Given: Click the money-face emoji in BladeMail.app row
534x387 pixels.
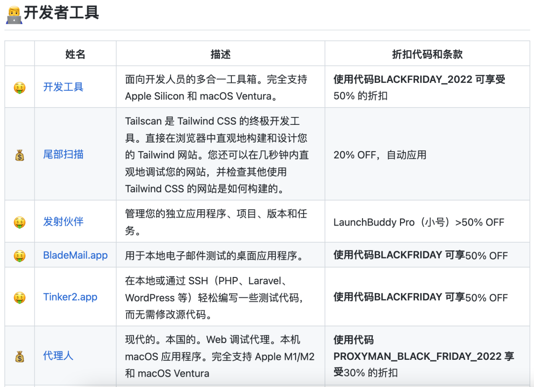Looking at the screenshot, I should [20, 256].
